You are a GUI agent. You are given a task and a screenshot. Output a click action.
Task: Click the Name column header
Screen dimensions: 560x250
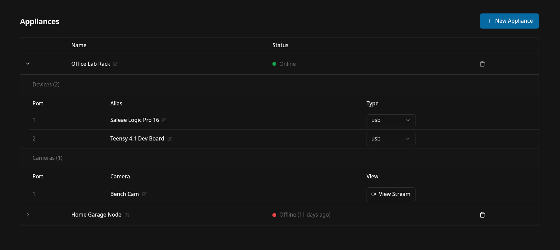point(79,45)
